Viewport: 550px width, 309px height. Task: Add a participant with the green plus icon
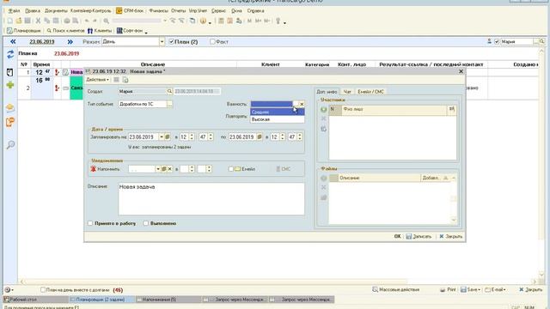point(323,110)
